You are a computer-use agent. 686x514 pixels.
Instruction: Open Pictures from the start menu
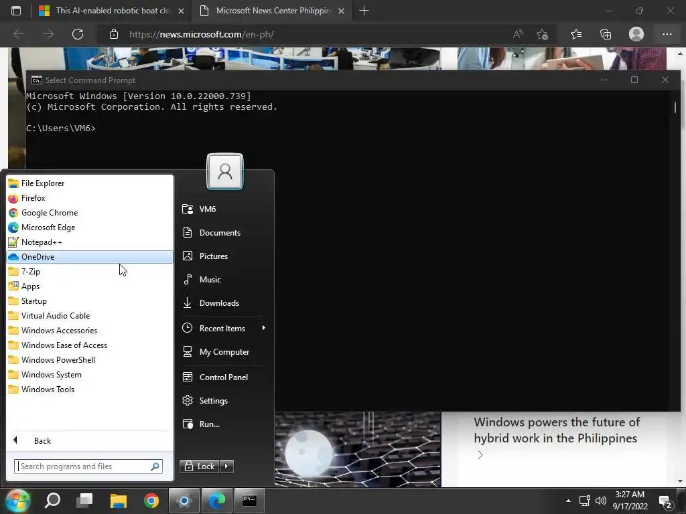pyautogui.click(x=224, y=256)
